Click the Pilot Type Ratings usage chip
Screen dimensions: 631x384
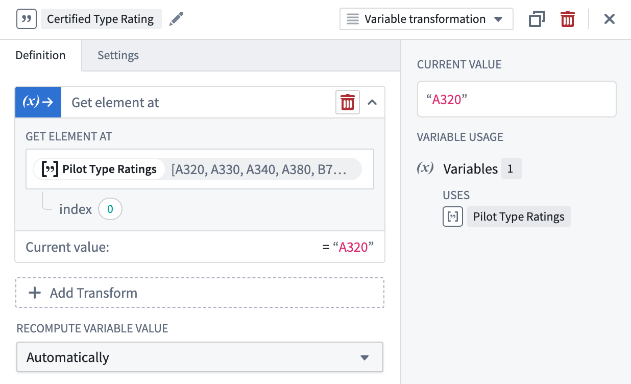[x=518, y=217]
